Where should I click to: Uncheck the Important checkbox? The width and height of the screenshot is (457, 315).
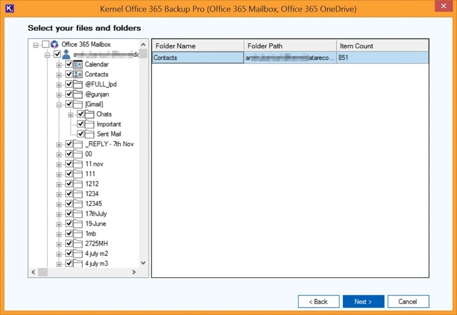tap(80, 124)
